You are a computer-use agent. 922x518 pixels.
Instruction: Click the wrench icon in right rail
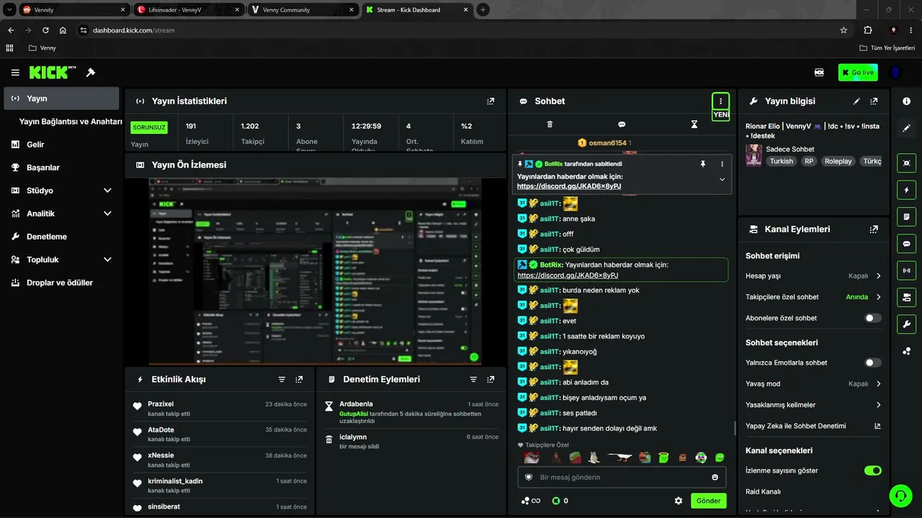click(907, 324)
